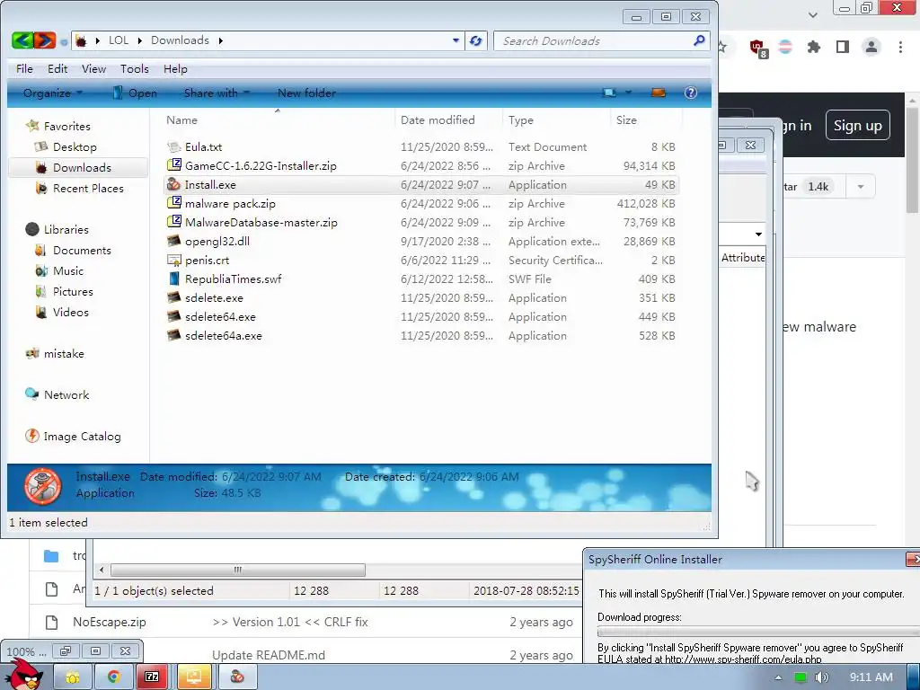Click the Start button angry bird icon
920x690 pixels.
(x=24, y=675)
